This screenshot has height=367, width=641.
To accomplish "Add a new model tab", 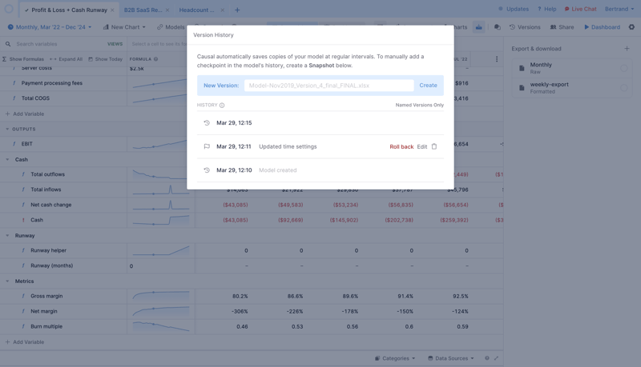I will [x=237, y=10].
